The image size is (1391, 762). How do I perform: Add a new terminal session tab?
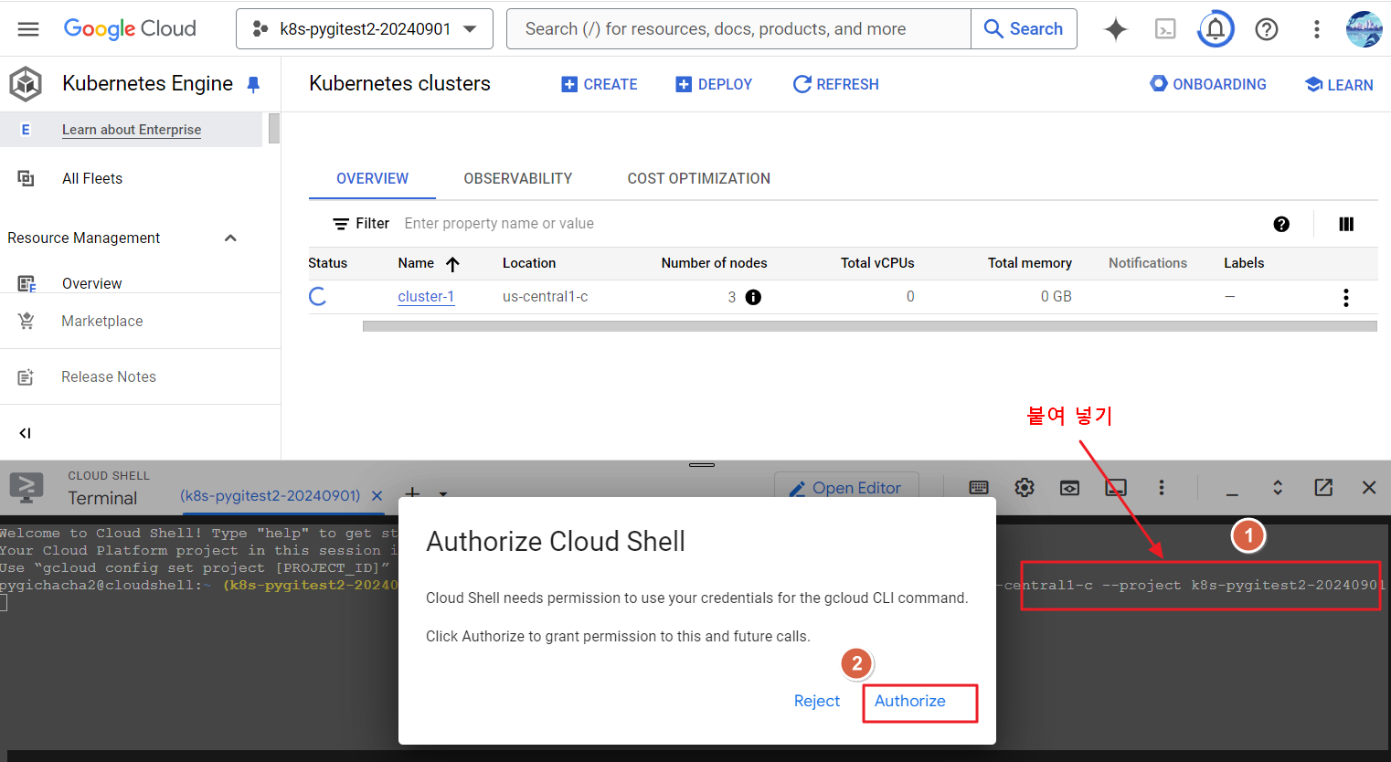(412, 493)
